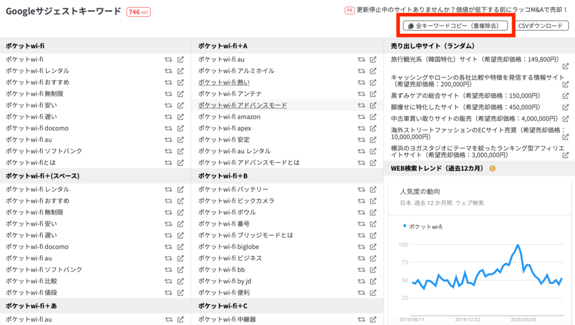Screen dimensions: 575x325
Task: Open the ポケットwi-fi 比較 keyword link
Action: tap(31, 281)
